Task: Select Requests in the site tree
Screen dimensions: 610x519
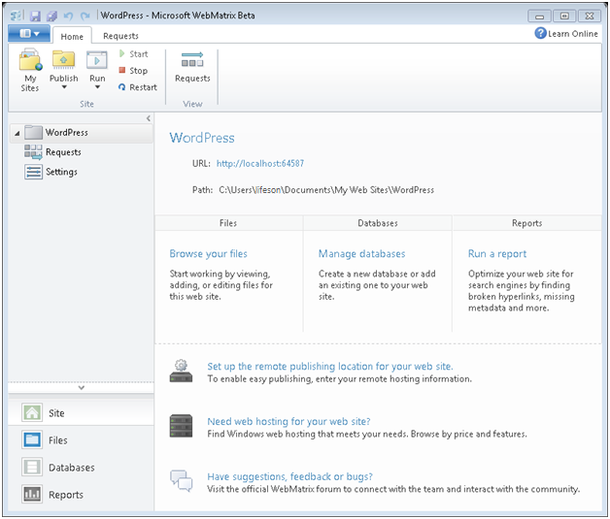Action: (x=63, y=152)
